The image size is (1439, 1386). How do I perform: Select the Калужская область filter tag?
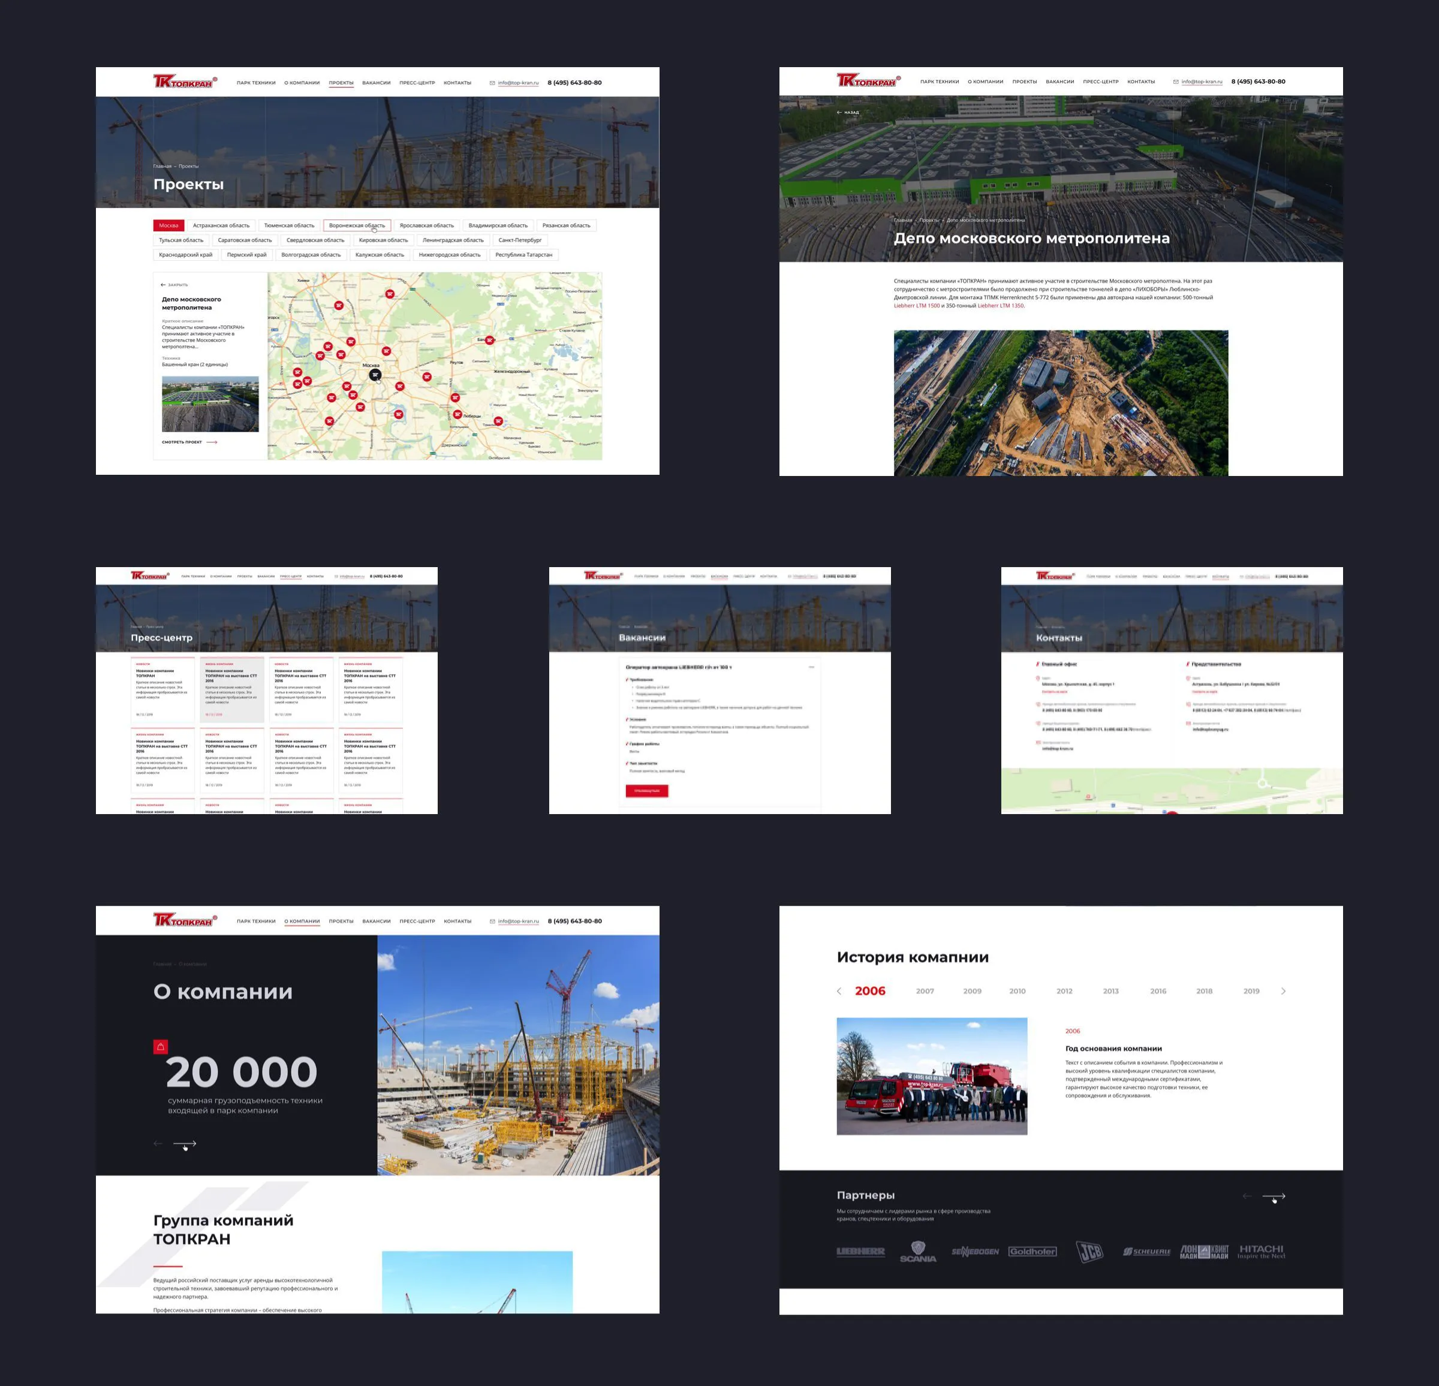(380, 255)
